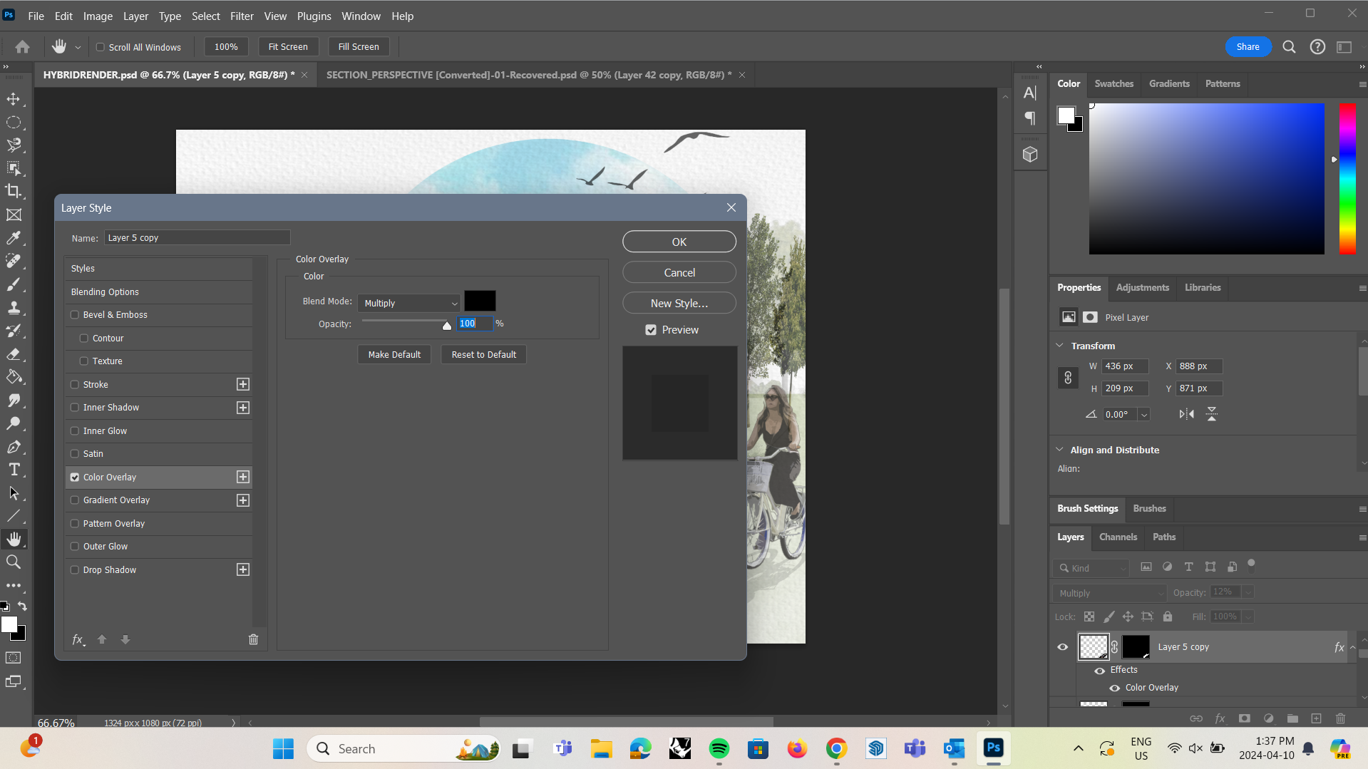Viewport: 1368px width, 769px height.
Task: Collapse the Transform section
Action: pos(1059,345)
